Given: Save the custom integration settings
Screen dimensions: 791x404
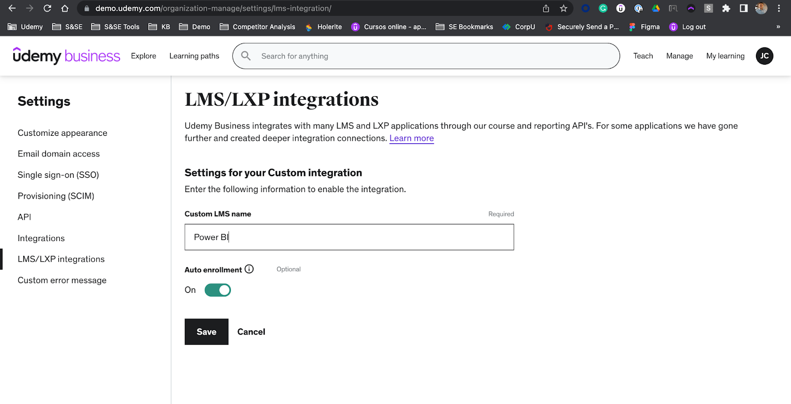Looking at the screenshot, I should 207,331.
